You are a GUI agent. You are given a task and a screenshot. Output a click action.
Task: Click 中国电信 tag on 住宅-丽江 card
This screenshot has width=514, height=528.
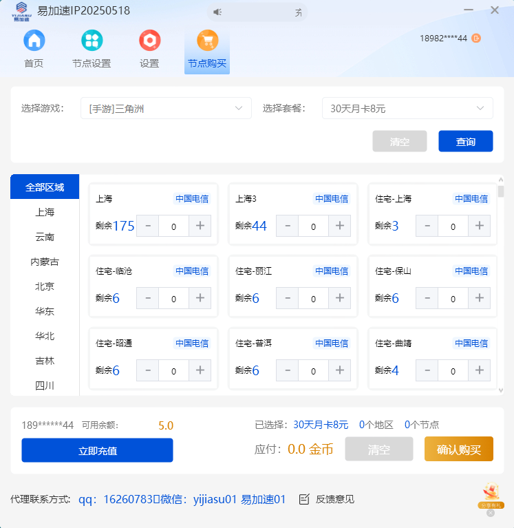coord(332,271)
